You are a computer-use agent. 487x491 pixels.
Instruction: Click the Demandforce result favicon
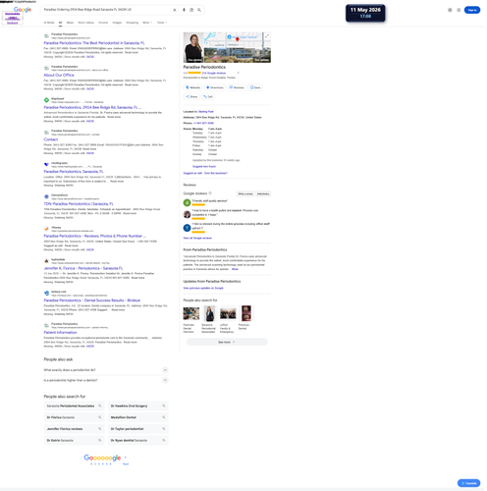[46, 196]
